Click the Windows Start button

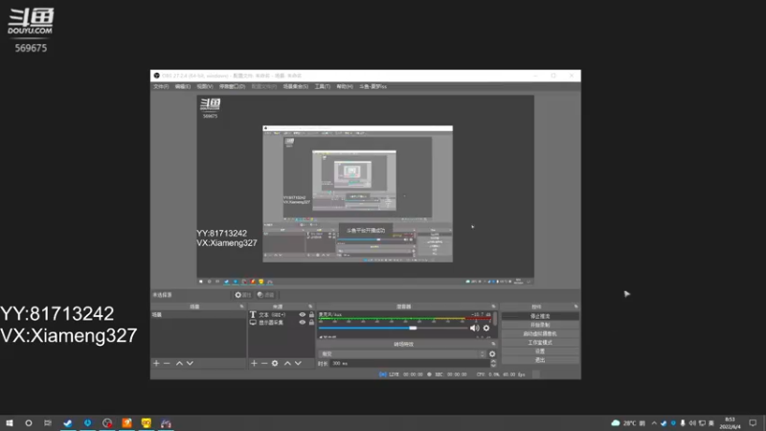click(x=10, y=423)
